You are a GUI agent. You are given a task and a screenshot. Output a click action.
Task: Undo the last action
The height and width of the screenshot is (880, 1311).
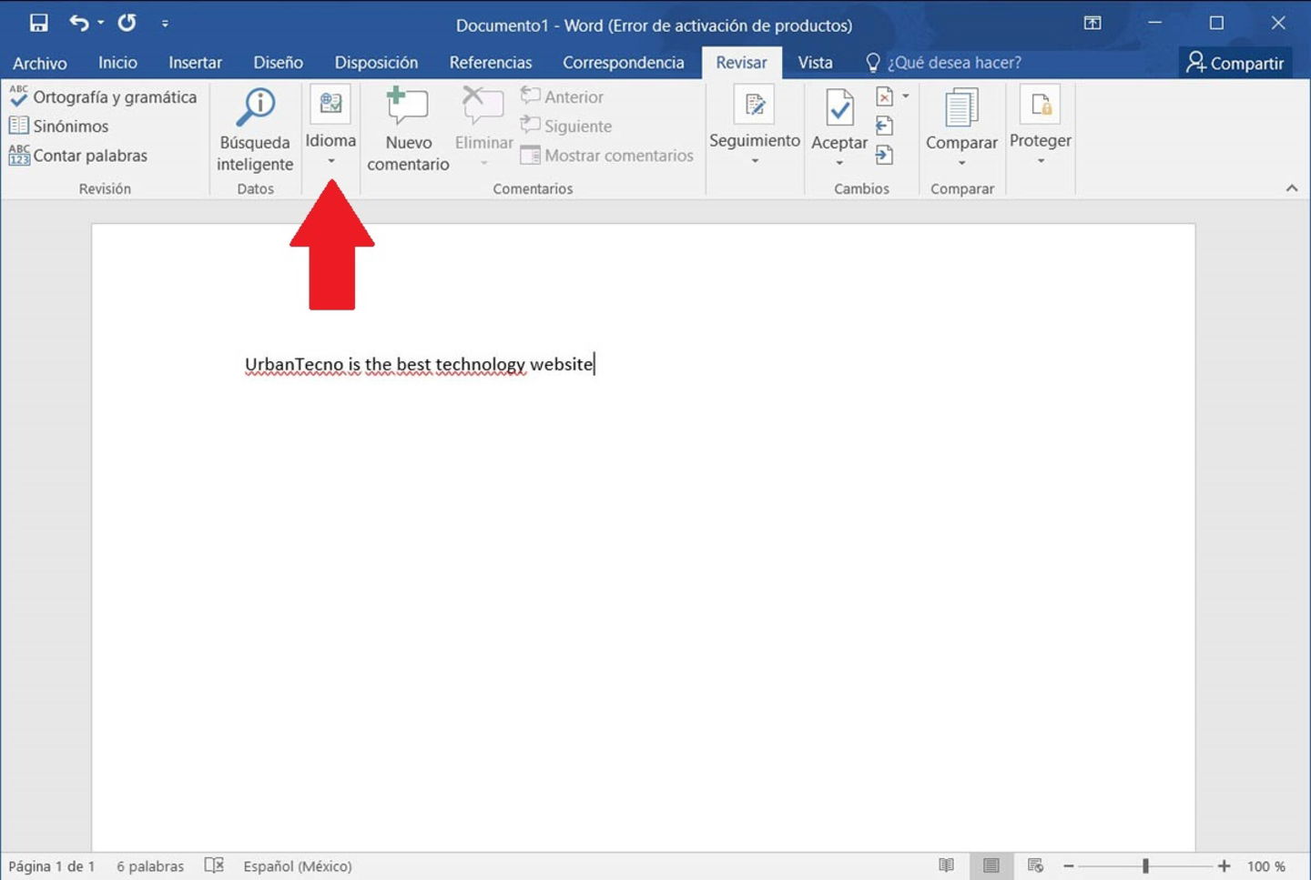tap(79, 23)
